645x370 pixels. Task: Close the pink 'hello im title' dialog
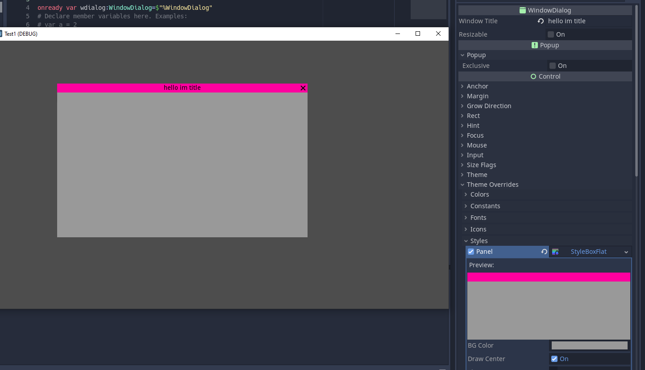(x=303, y=88)
